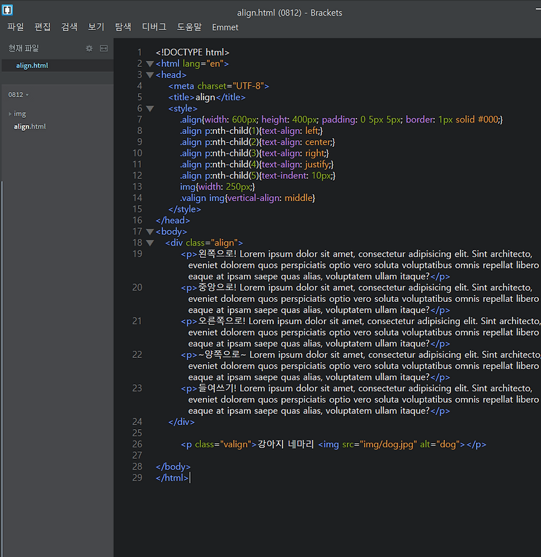
Task: Click the split view icon in sidebar
Action: pyautogui.click(x=103, y=48)
